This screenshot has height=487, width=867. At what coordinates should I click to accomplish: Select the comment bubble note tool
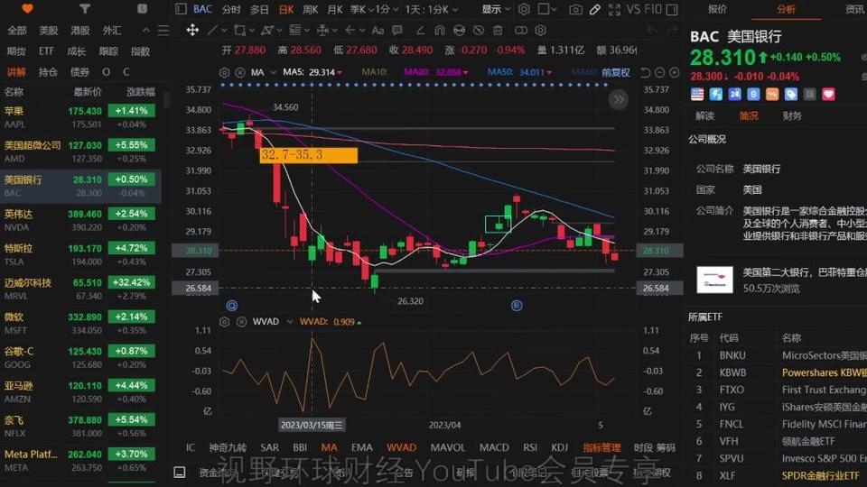pos(397,30)
